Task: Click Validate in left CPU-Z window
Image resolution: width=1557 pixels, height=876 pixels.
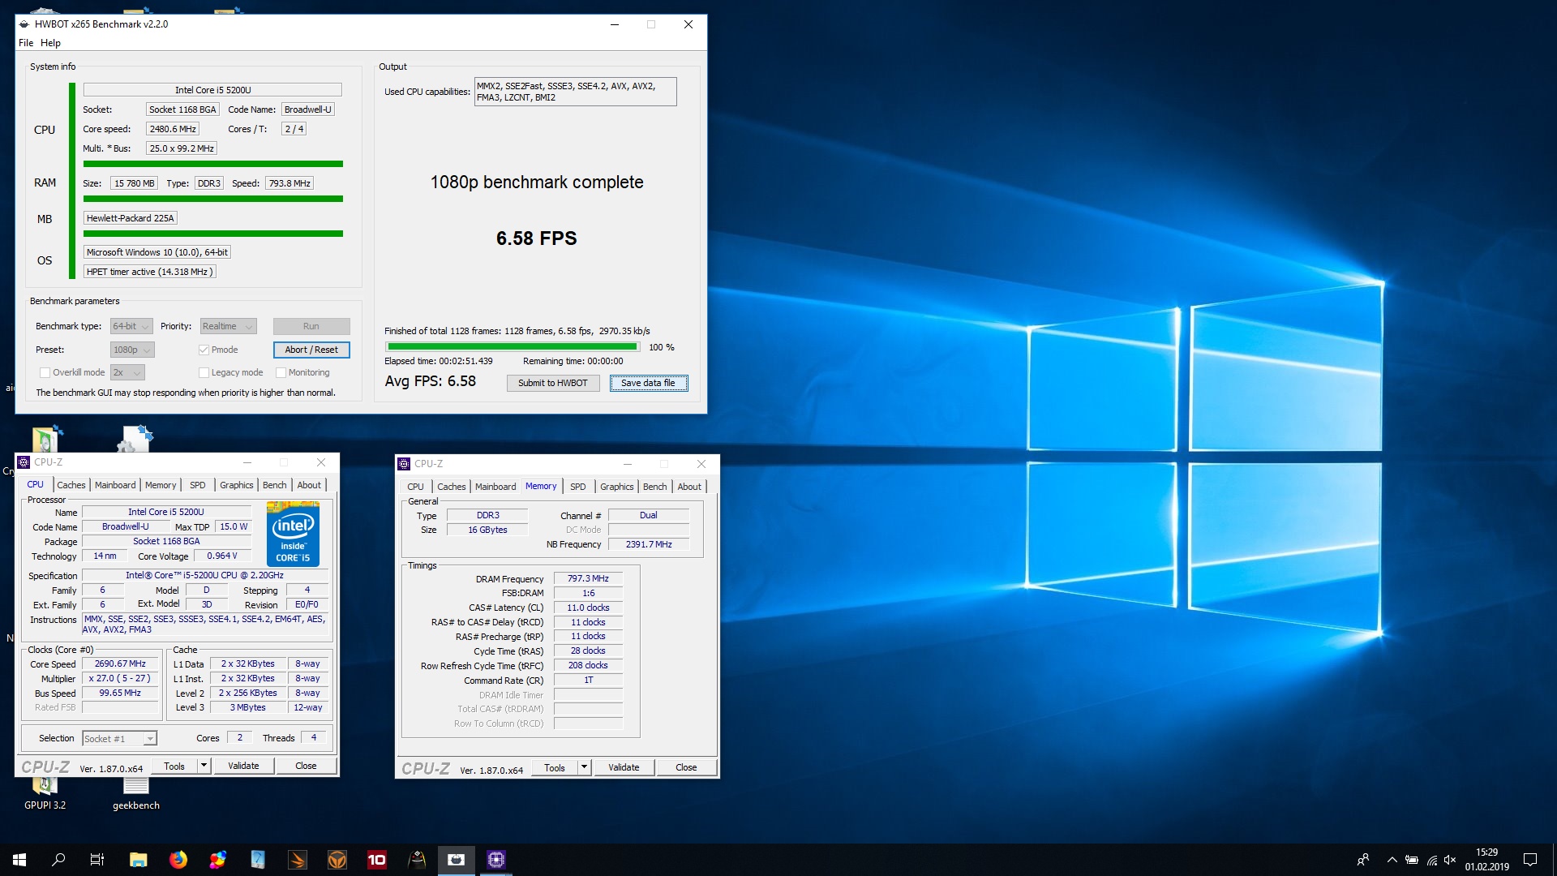Action: (243, 766)
